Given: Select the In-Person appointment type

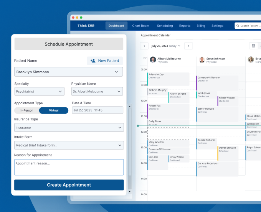Looking at the screenshot, I should tap(26, 110).
